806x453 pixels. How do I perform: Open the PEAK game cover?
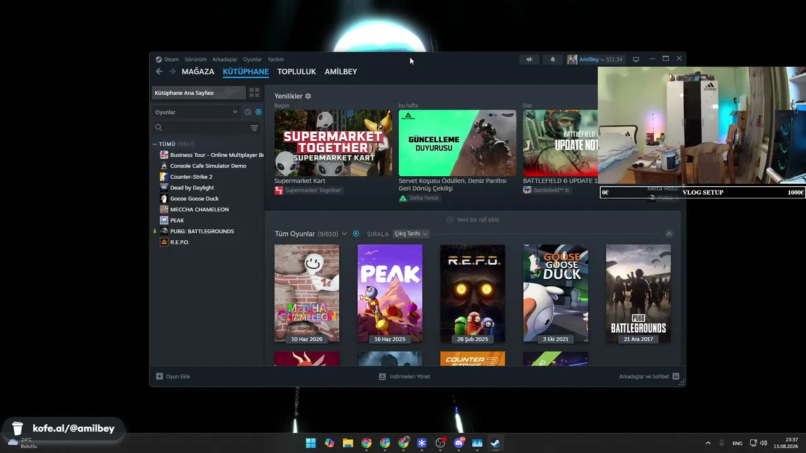[390, 293]
